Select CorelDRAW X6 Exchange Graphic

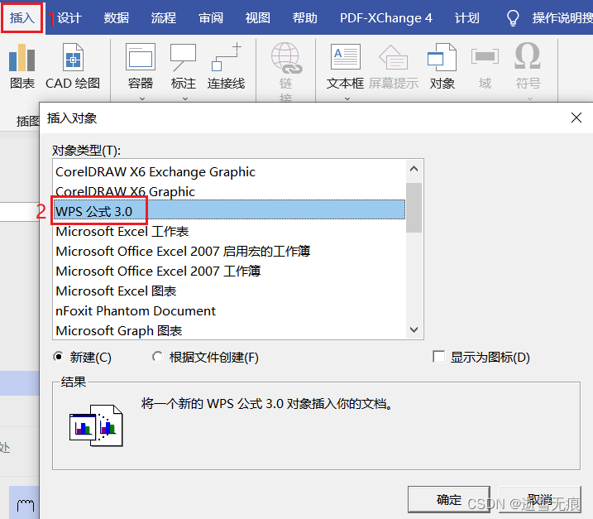(229, 172)
